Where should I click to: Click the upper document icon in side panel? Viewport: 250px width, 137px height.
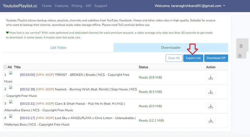click(241, 46)
